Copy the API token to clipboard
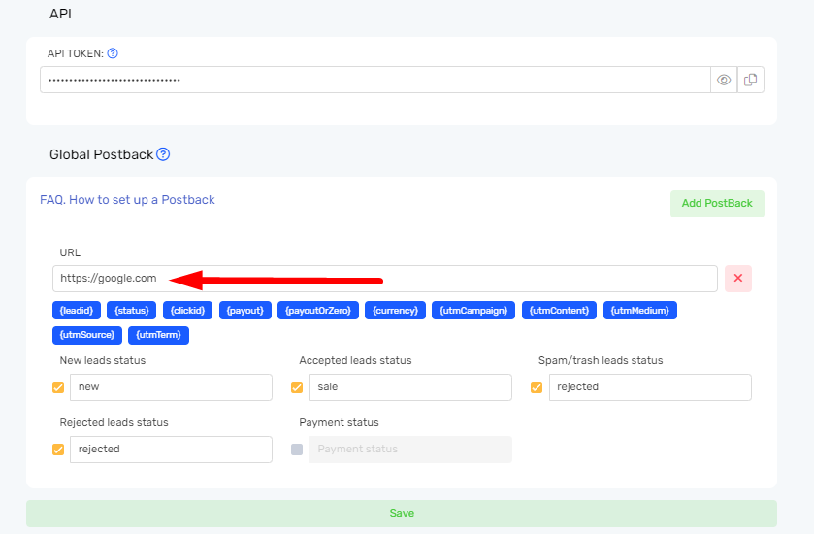 [x=751, y=80]
